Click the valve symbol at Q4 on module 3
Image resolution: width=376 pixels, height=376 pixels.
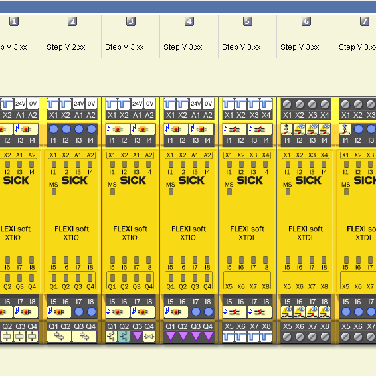click(x=149, y=336)
